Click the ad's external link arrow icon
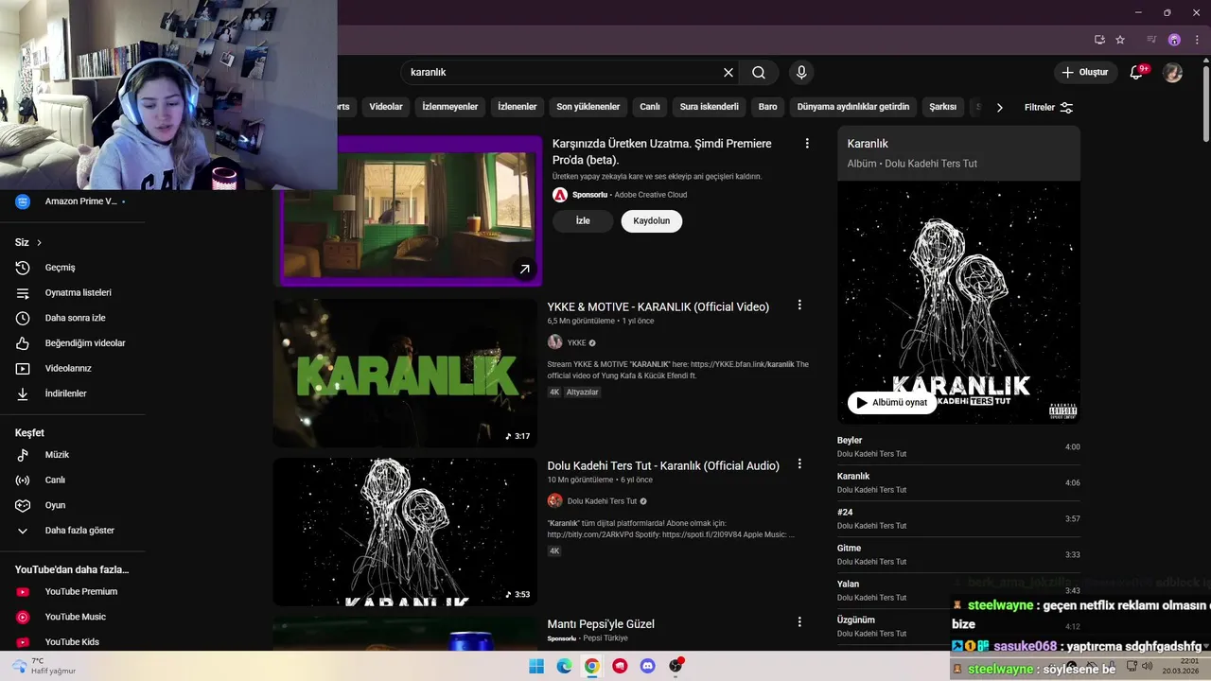 point(524,270)
